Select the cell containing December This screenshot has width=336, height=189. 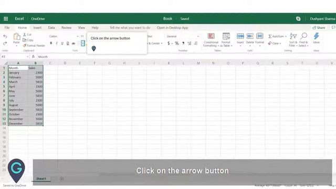18,124
